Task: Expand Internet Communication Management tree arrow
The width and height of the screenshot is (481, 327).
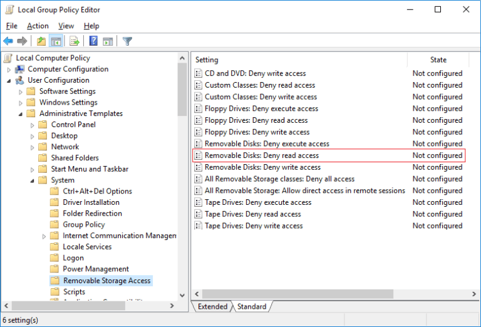Action: point(44,236)
